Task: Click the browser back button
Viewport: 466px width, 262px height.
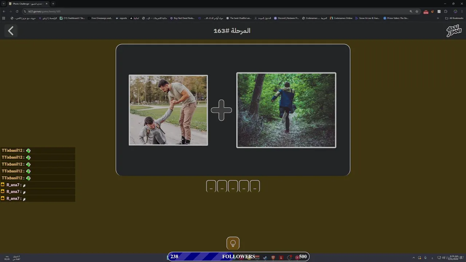Action: (4, 11)
